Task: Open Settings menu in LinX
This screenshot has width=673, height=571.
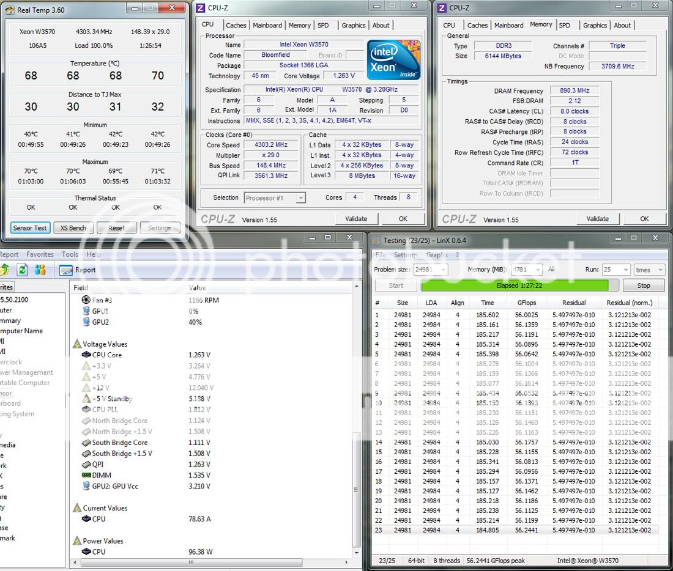Action: pos(406,255)
